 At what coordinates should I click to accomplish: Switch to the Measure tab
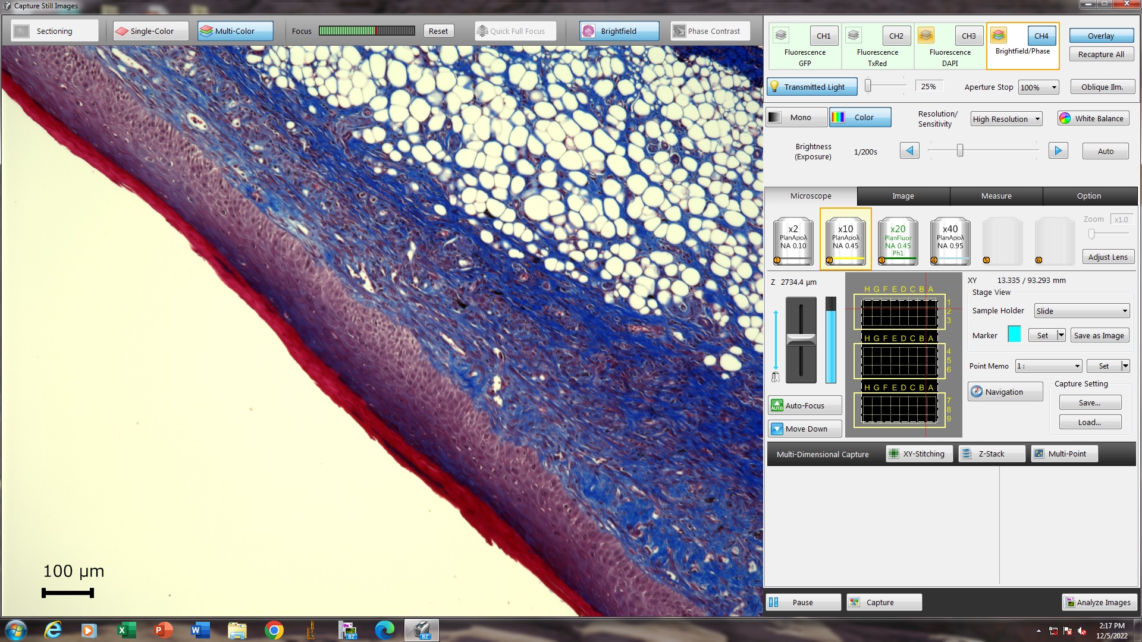click(x=996, y=196)
